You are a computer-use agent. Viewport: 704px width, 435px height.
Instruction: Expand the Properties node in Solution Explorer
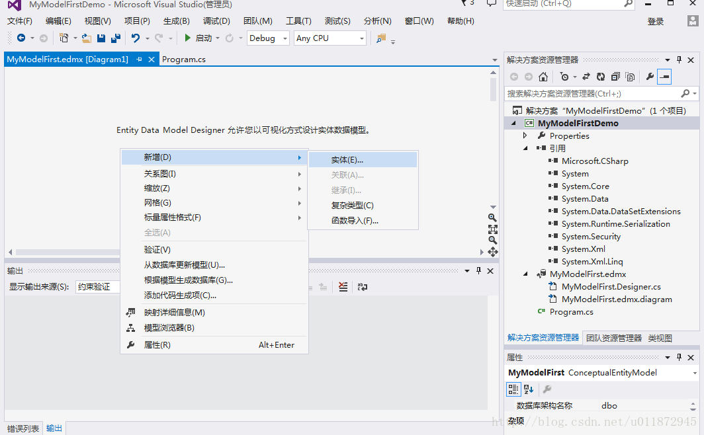[x=525, y=136]
